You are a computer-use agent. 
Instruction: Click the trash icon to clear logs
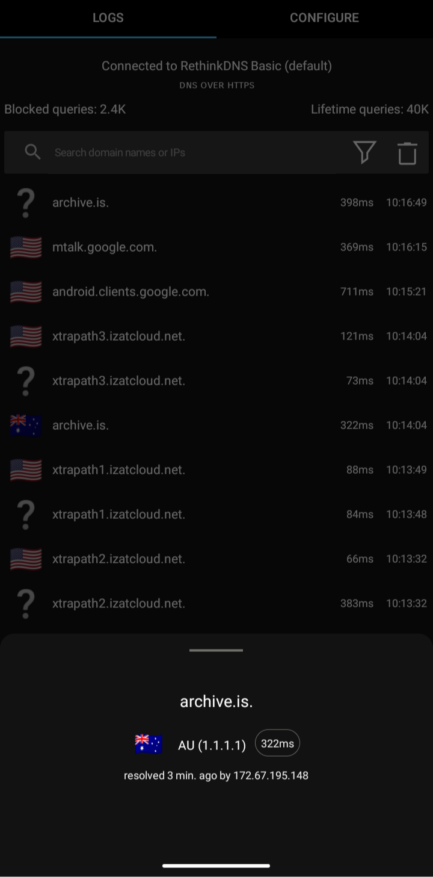(x=407, y=152)
